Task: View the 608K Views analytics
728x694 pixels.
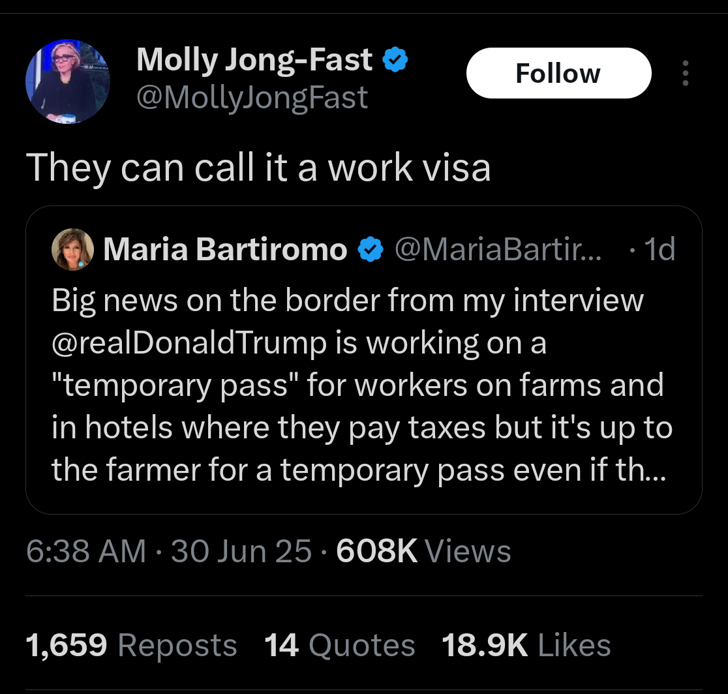Action: [423, 551]
